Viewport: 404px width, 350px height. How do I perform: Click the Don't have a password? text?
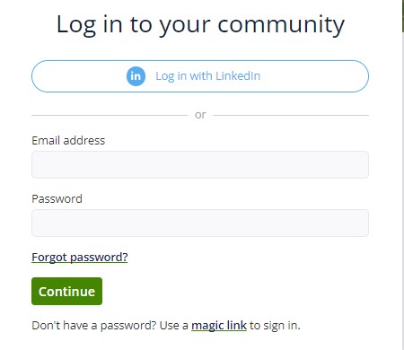[94, 326]
